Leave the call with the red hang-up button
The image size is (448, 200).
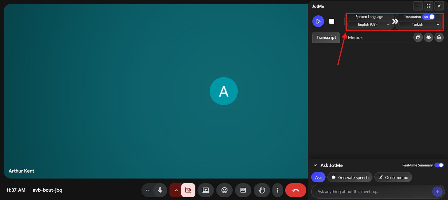click(296, 190)
